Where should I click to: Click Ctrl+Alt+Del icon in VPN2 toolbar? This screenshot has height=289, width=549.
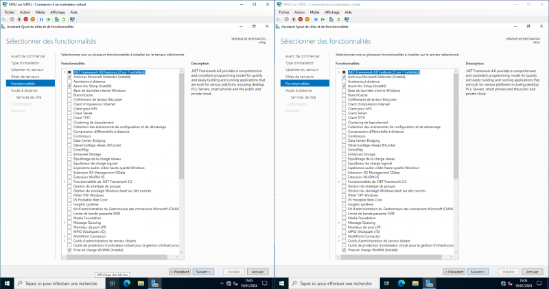pyautogui.click(x=4, y=20)
